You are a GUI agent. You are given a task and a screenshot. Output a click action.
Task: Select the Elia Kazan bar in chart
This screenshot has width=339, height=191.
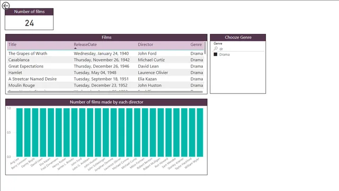click(x=51, y=132)
